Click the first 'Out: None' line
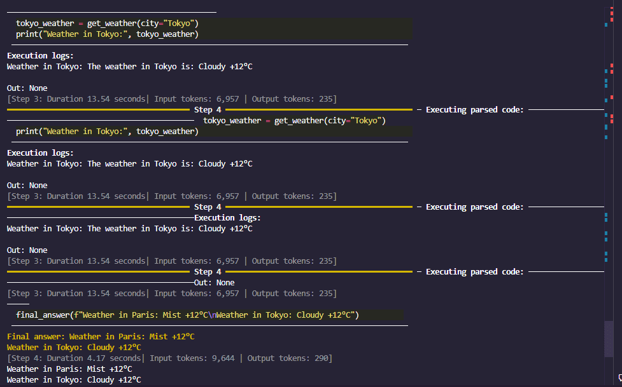Screen dimensions: 622x387 27,88
